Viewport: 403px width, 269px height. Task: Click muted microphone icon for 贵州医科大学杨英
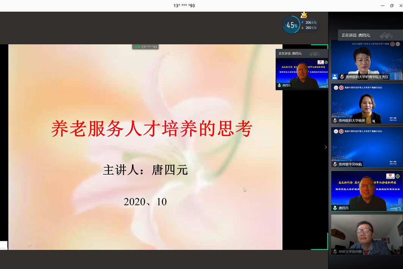click(335, 120)
